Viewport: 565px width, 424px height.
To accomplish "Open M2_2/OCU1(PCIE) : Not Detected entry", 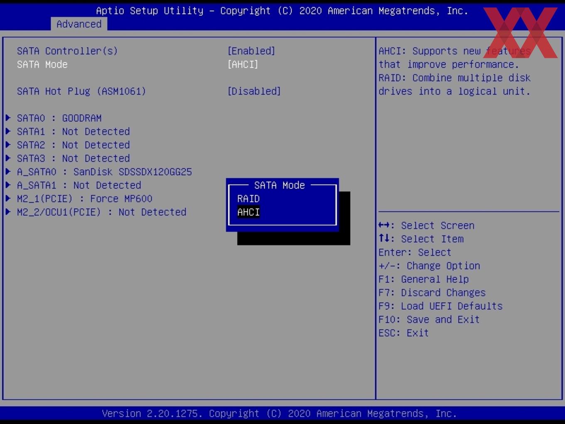I will click(x=102, y=212).
